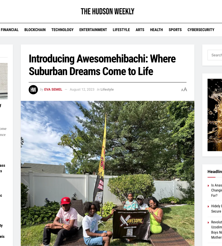Go to the Technology section
222x246 pixels.
[62, 30]
